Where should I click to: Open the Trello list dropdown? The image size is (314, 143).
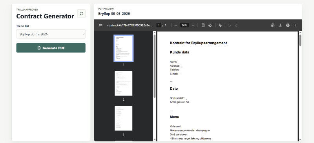[x=51, y=34]
